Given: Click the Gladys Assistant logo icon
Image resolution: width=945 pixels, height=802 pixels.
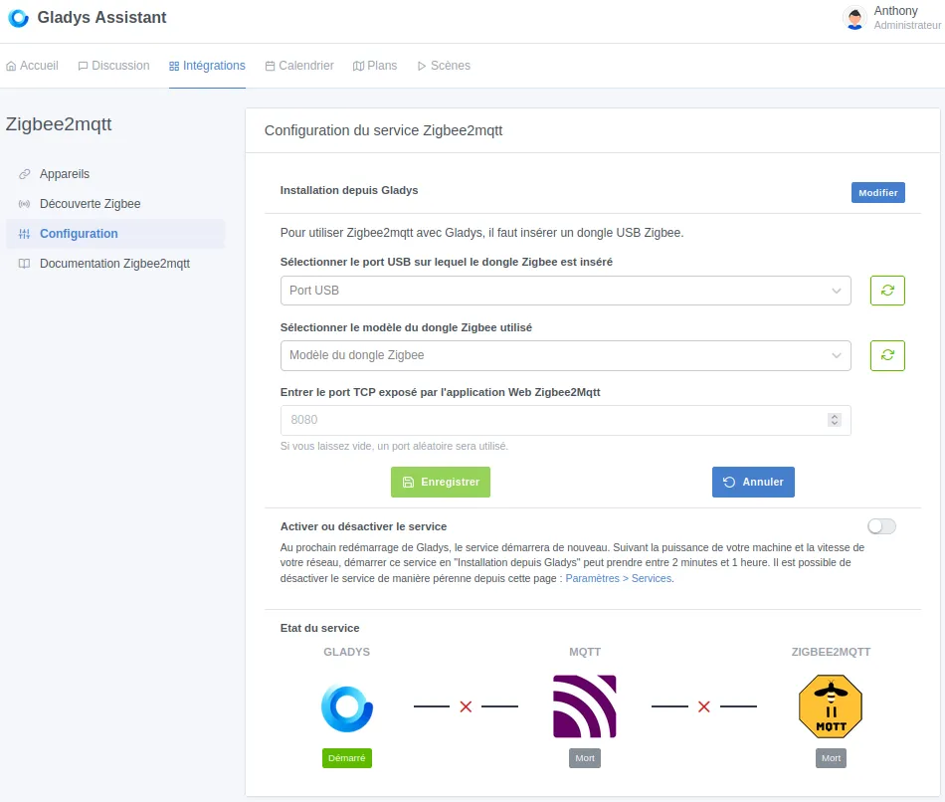Looking at the screenshot, I should coord(18,18).
